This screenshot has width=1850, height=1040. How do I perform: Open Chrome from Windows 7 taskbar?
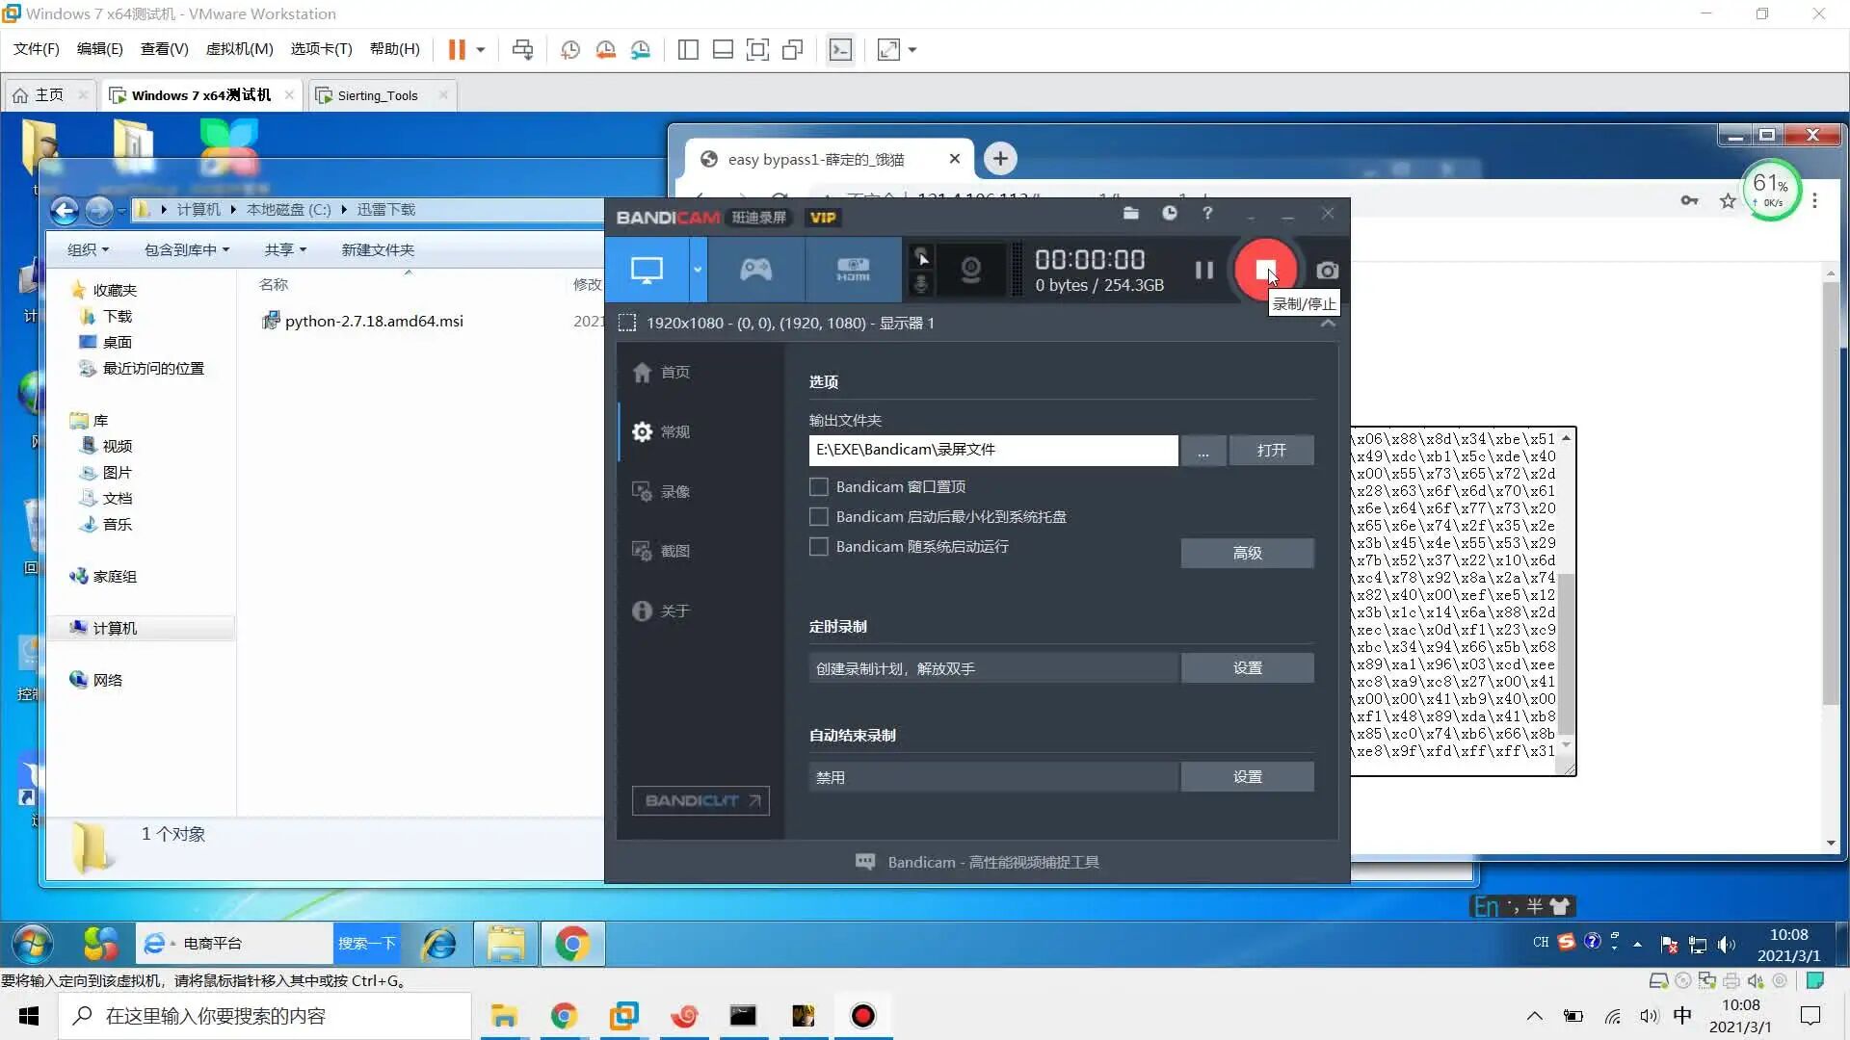pyautogui.click(x=572, y=945)
